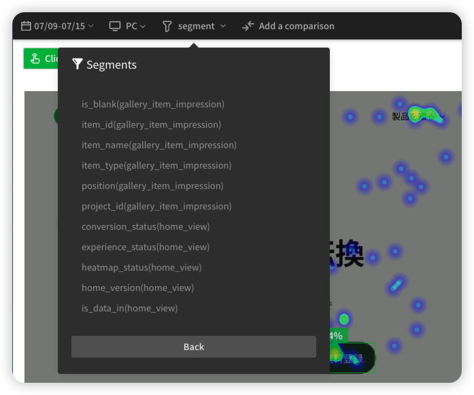Image resolution: width=474 pixels, height=395 pixels.
Task: Click the 製品を知る navigation item in heatmap
Action: click(x=413, y=116)
